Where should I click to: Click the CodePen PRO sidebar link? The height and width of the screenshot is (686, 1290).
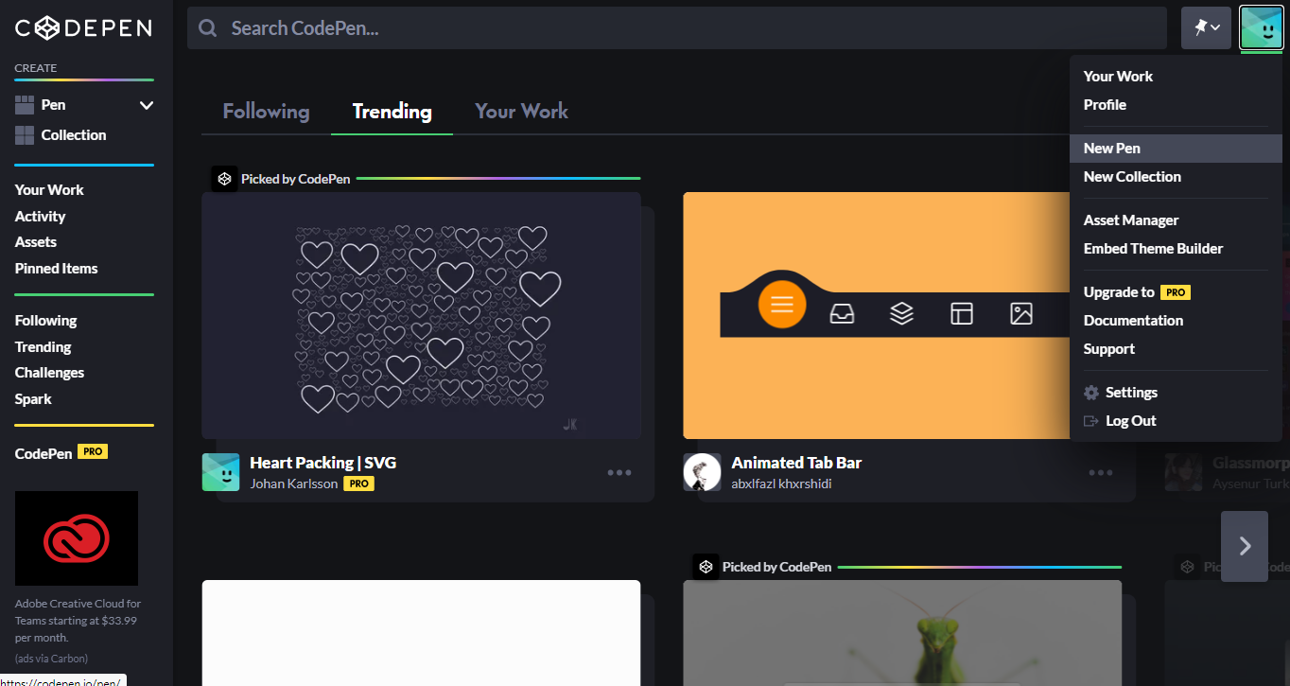point(61,453)
